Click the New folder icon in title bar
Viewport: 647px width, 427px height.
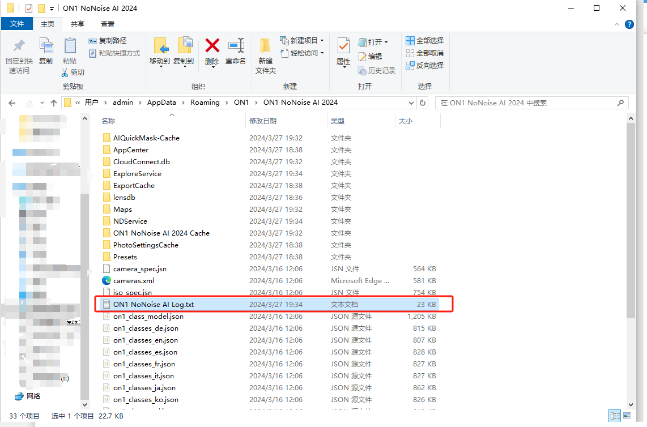pos(41,8)
